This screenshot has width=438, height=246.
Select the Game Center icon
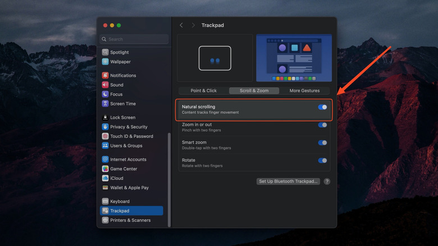click(105, 169)
